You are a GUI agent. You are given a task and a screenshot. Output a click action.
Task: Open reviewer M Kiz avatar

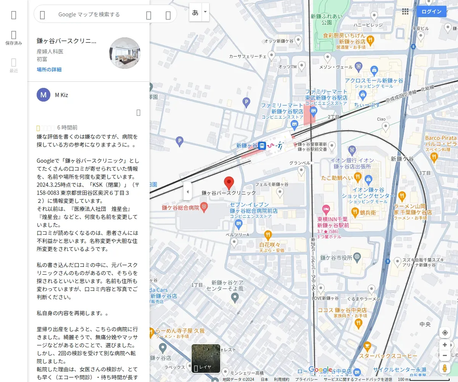pyautogui.click(x=44, y=95)
